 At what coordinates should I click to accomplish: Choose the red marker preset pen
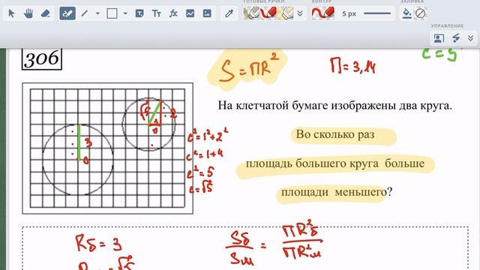pyautogui.click(x=268, y=13)
